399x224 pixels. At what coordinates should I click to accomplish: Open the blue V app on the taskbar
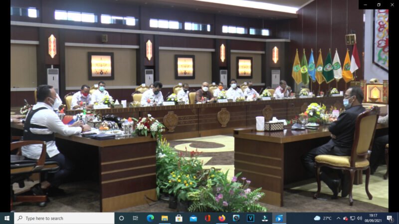click(250, 218)
